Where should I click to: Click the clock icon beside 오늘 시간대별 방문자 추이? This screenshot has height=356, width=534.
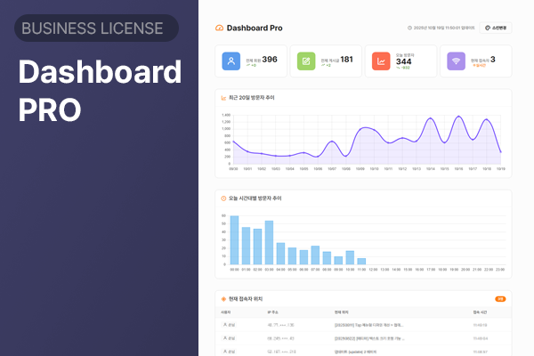coord(224,198)
